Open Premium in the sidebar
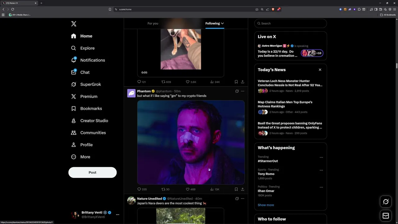This screenshot has height=224, width=398. click(x=84, y=96)
